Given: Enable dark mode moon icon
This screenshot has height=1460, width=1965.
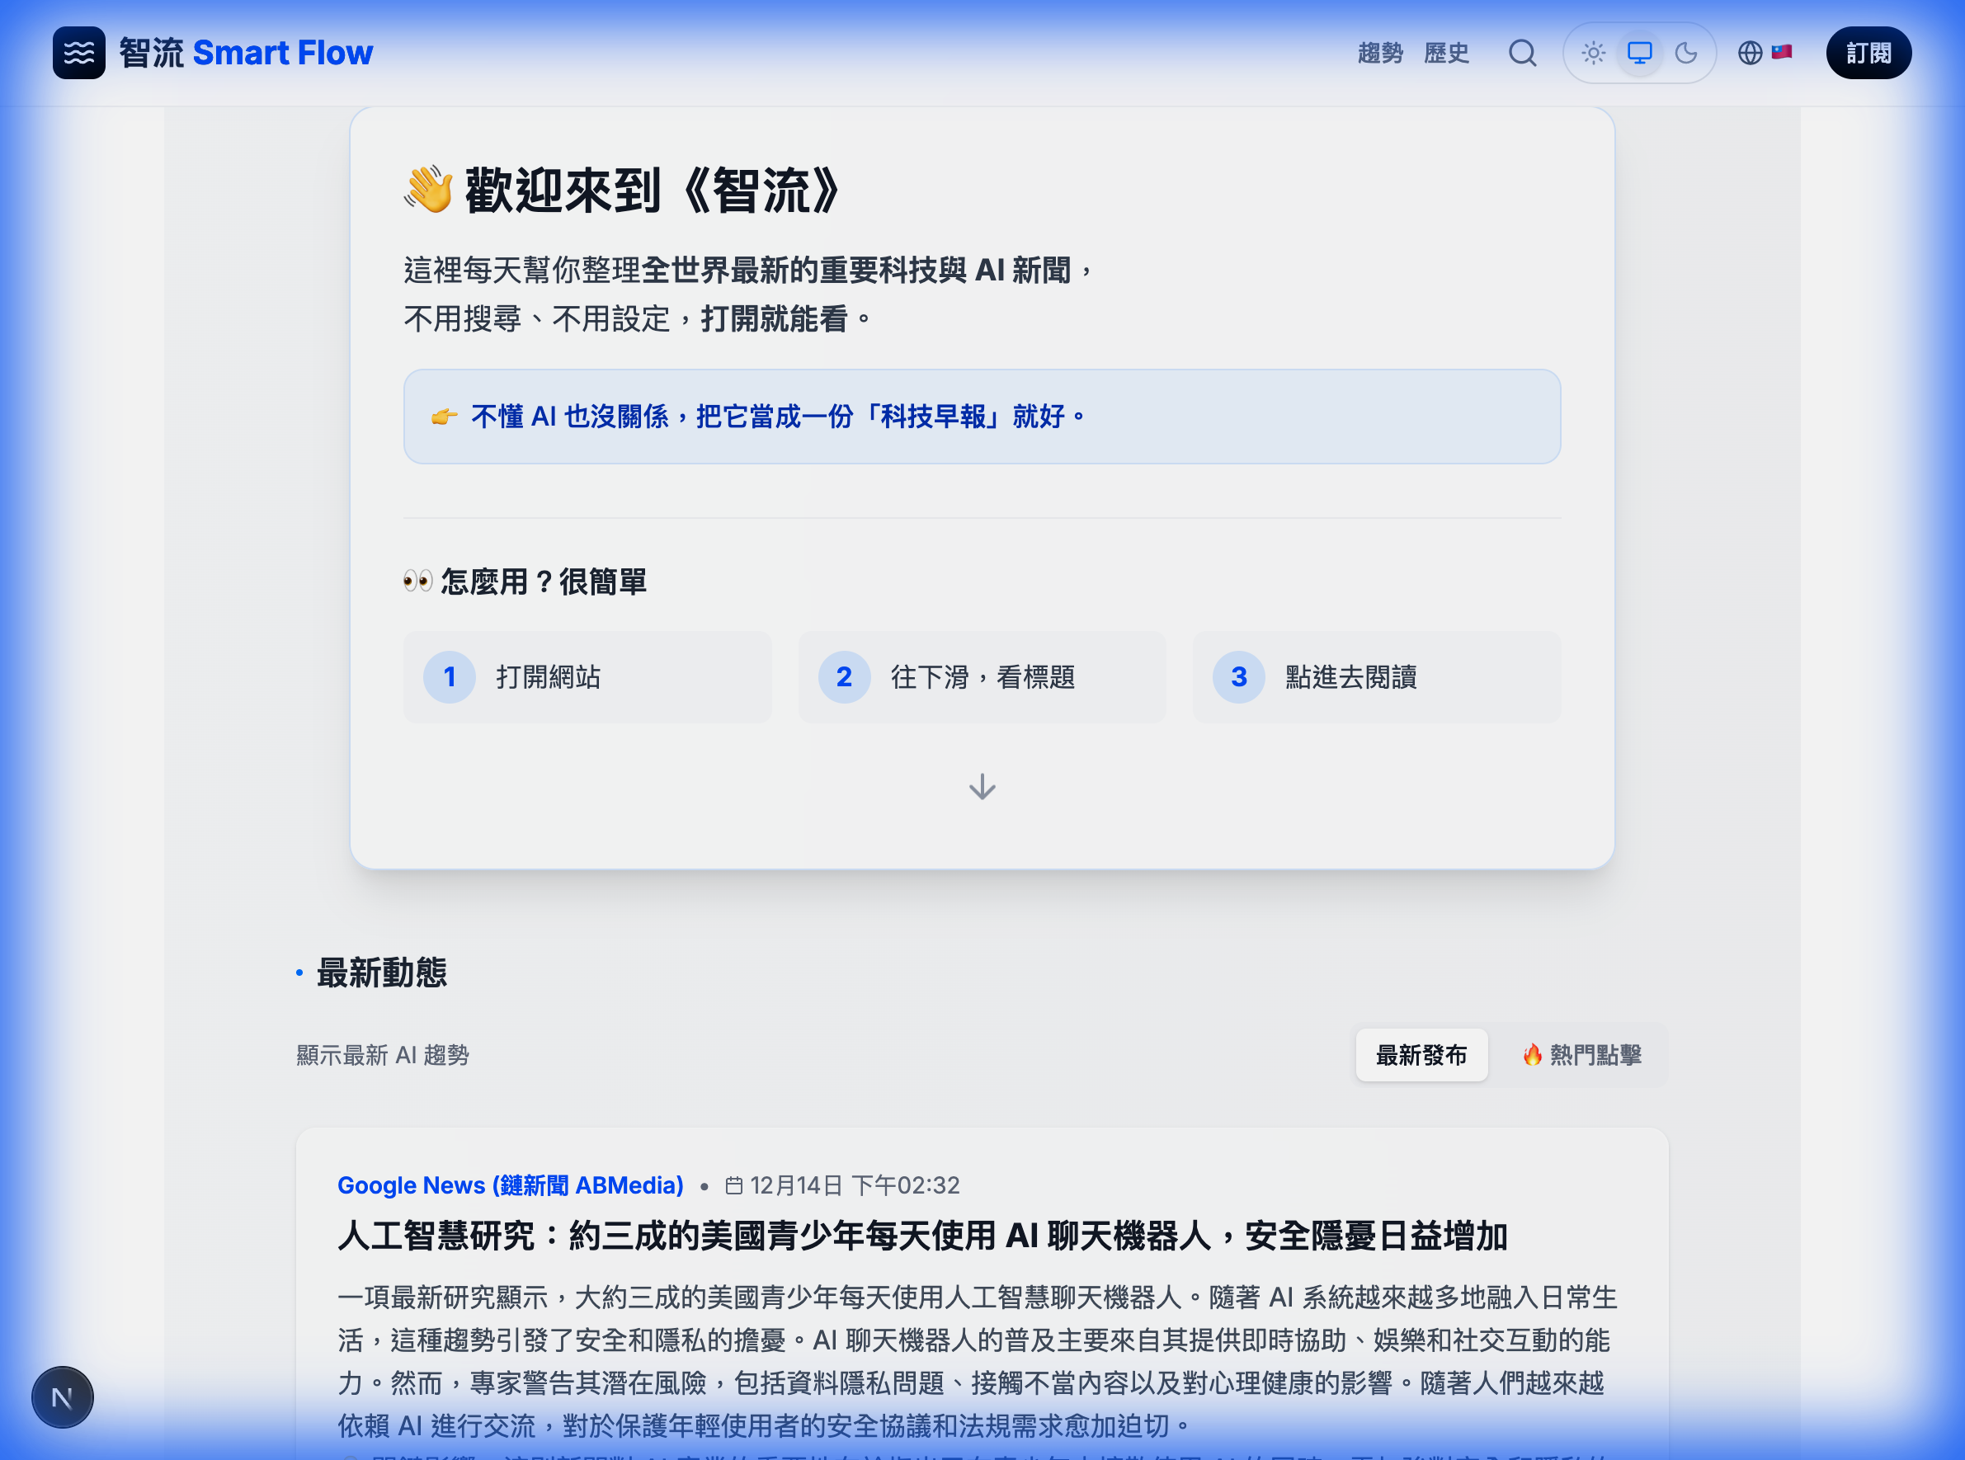Looking at the screenshot, I should [x=1686, y=53].
